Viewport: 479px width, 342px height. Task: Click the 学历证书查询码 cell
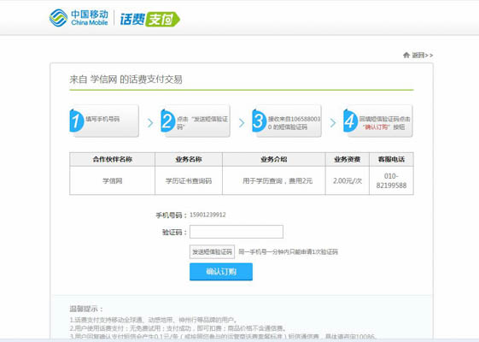pos(189,180)
